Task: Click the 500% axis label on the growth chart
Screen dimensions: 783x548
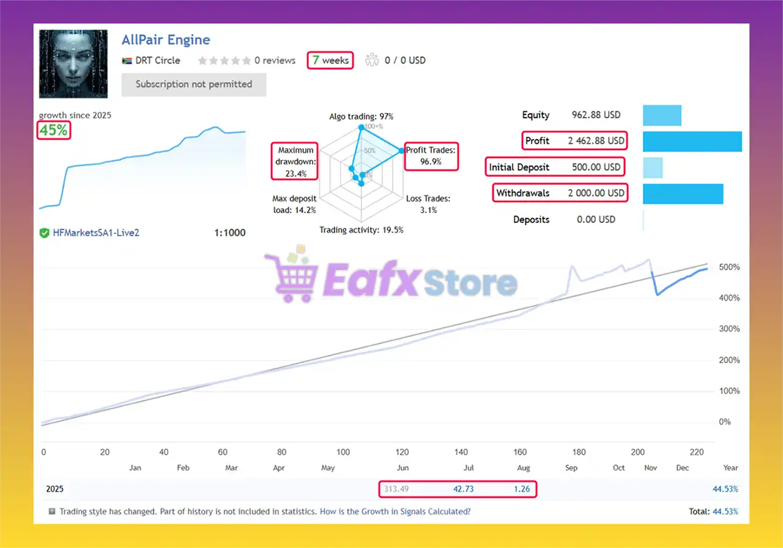Action: (729, 268)
